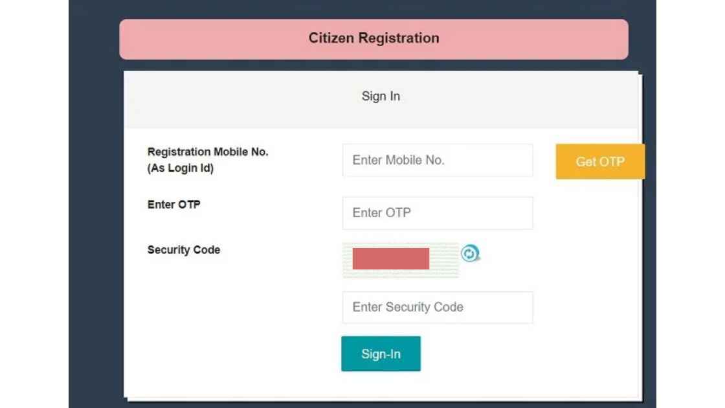Click the pink captcha image
Image resolution: width=725 pixels, height=408 pixels.
[392, 258]
